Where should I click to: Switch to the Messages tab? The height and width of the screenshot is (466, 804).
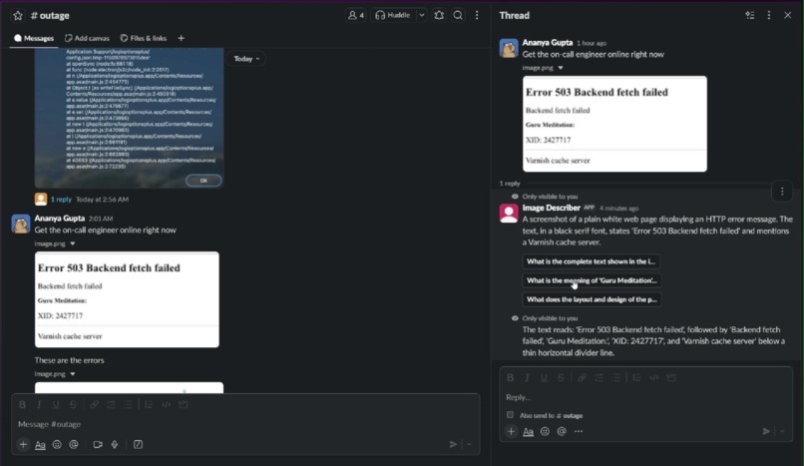tap(34, 38)
